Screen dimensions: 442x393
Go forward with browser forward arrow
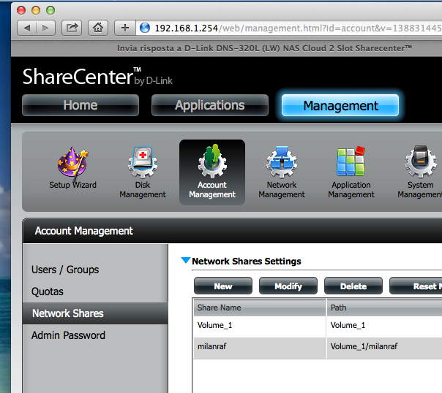pos(45,28)
